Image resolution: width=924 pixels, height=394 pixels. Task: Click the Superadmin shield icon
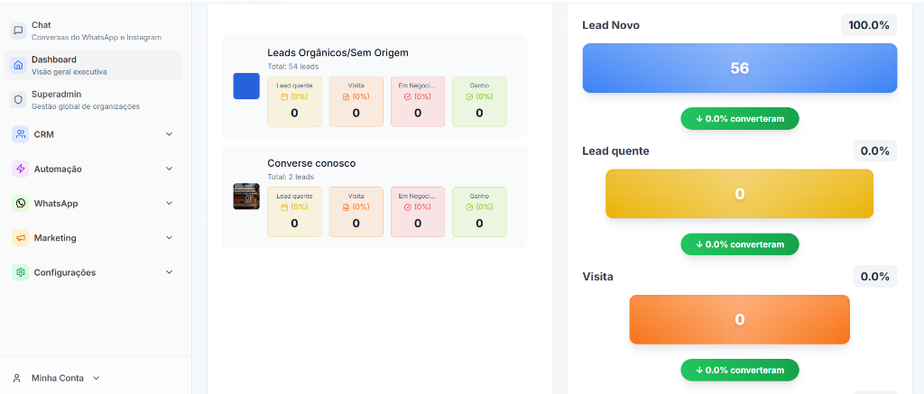point(18,99)
